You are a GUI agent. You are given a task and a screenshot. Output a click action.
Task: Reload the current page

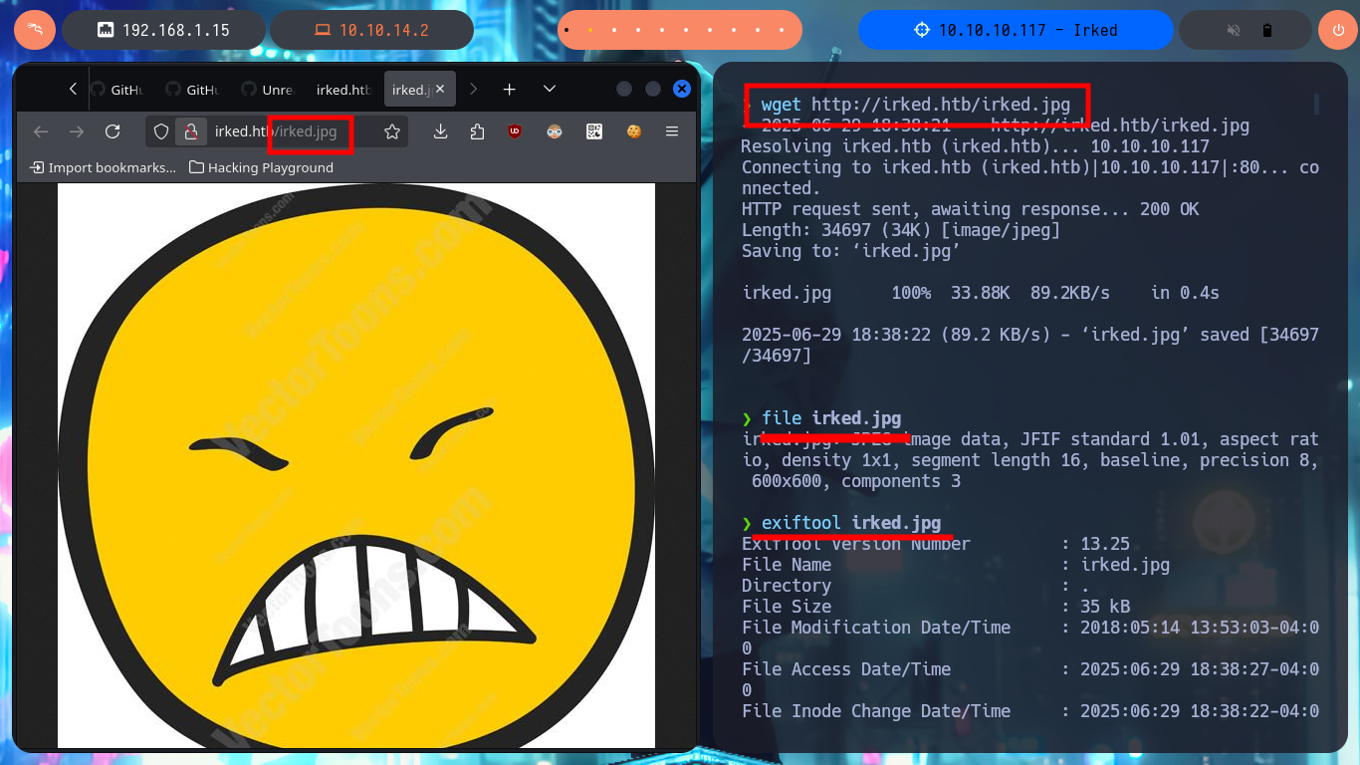coord(113,131)
